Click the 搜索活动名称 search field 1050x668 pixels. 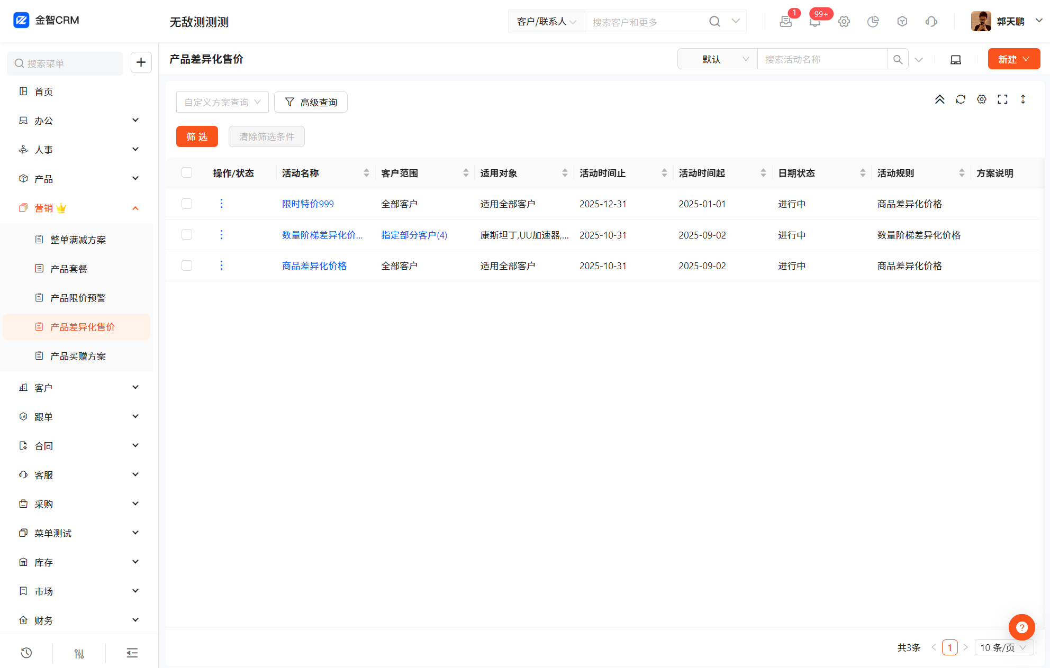click(822, 59)
